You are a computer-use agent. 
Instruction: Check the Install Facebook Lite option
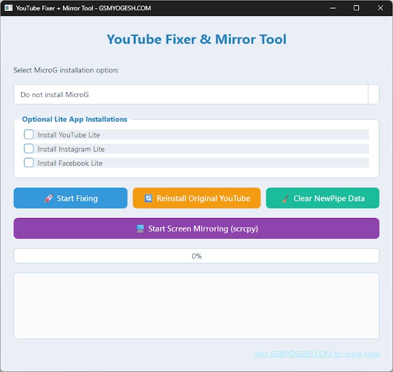29,163
